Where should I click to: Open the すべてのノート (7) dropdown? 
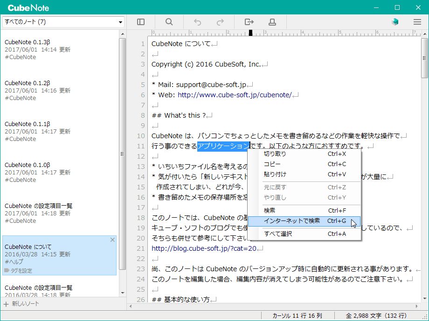pyautogui.click(x=63, y=22)
